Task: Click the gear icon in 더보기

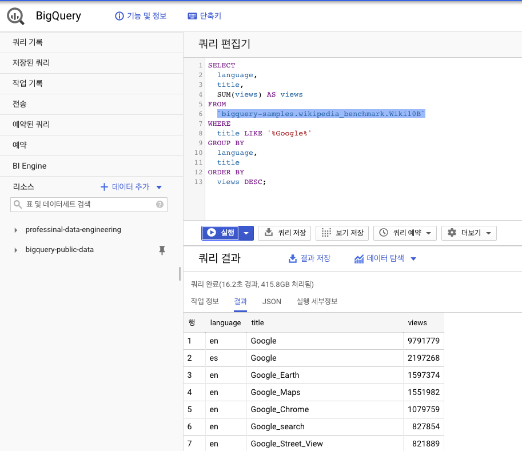Action: pyautogui.click(x=452, y=232)
